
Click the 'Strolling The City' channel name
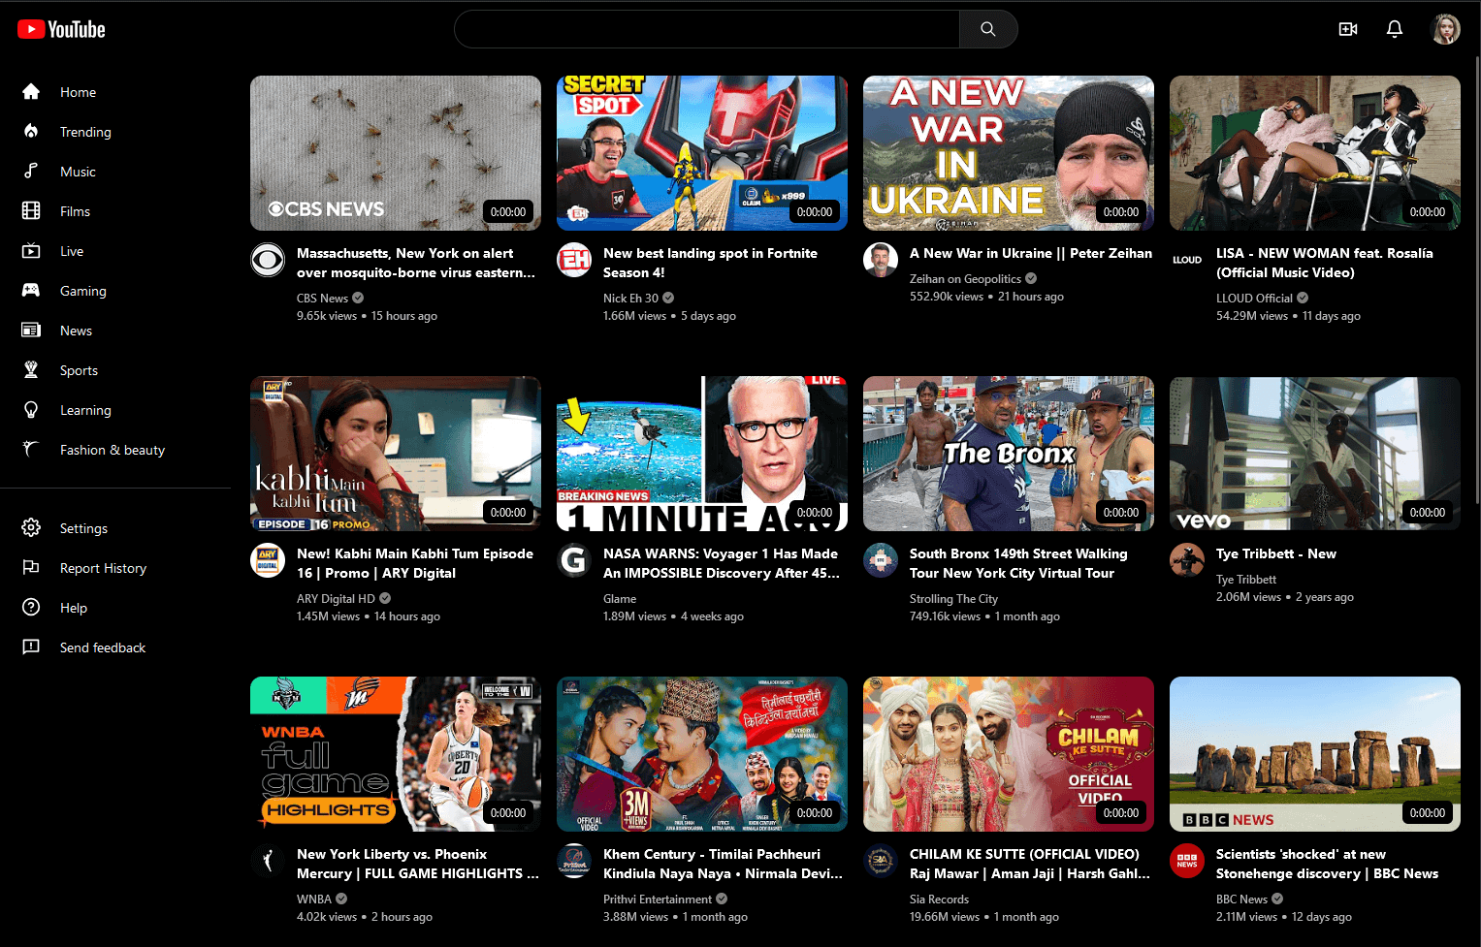tap(953, 599)
